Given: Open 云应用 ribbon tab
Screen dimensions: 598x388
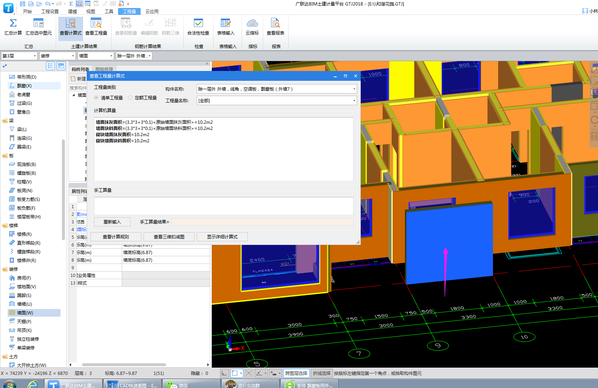Looking at the screenshot, I should pyautogui.click(x=152, y=12).
